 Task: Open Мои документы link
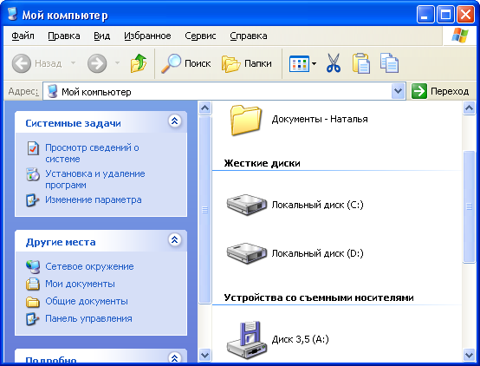[x=80, y=284]
